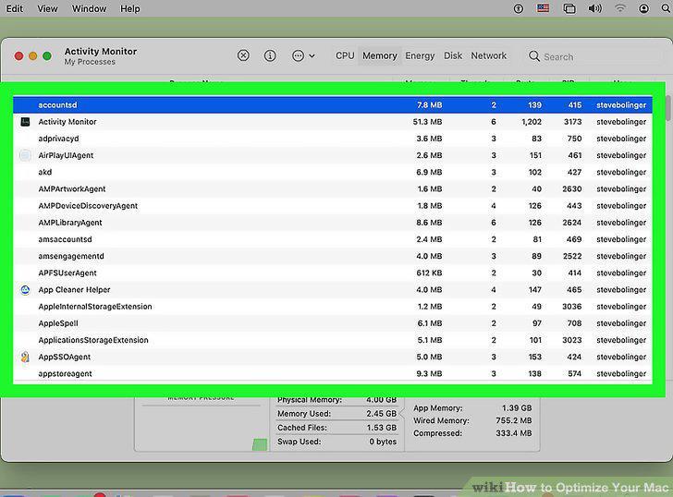
Task: Click the 612 KB memory value
Action: (x=429, y=273)
